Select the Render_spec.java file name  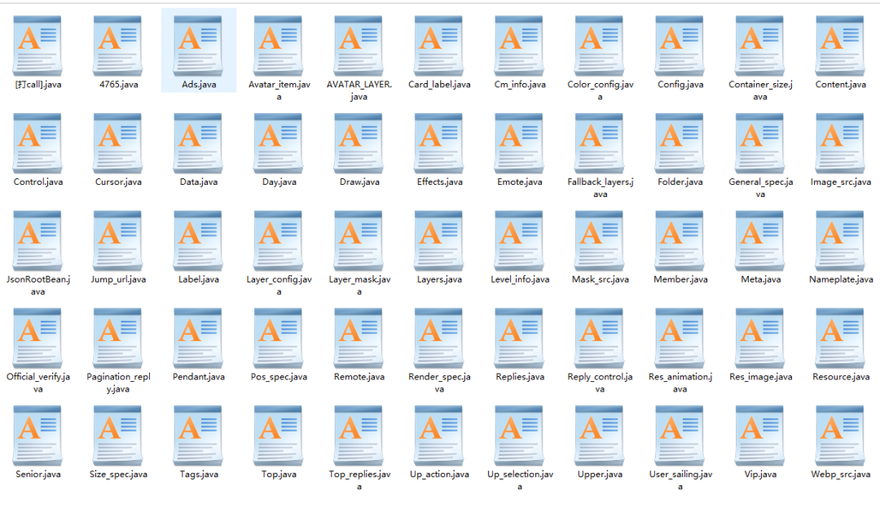(x=439, y=383)
